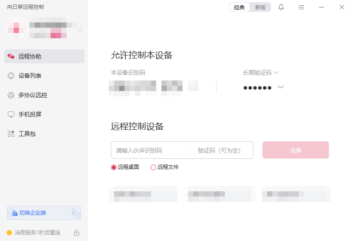Click the blurred account profile area
The image size is (352, 241).
point(44,28)
